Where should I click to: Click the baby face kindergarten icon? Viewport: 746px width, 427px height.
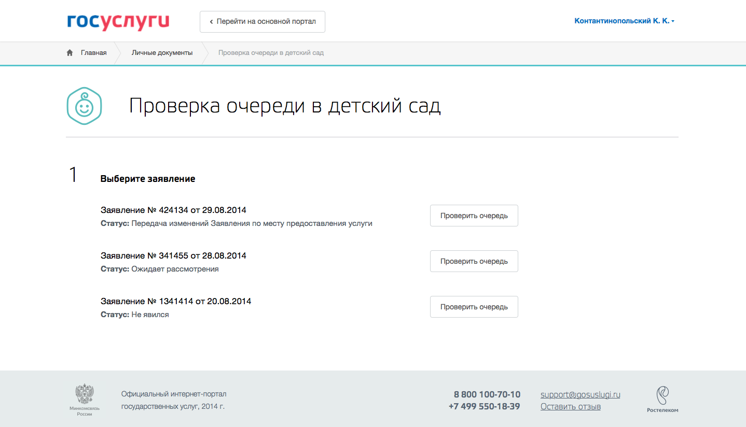pos(84,106)
